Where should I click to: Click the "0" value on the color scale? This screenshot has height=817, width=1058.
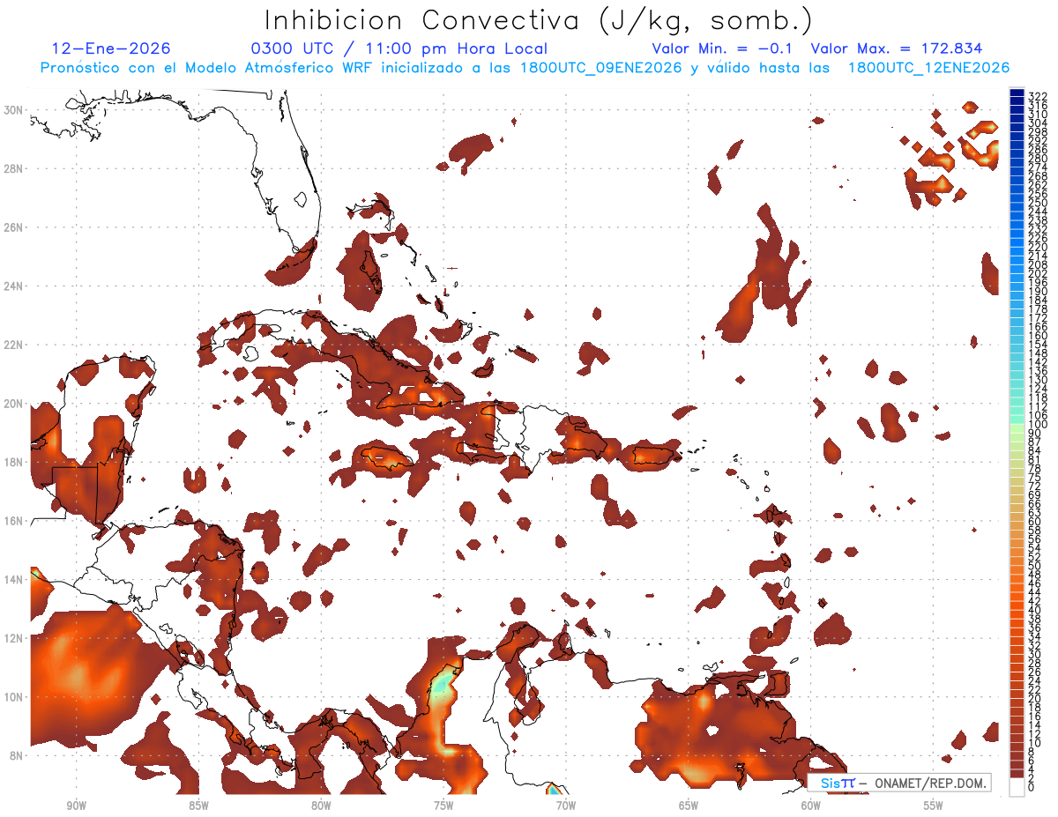pos(1032,786)
